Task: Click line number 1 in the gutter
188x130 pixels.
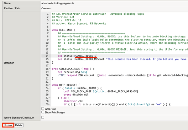Action: 47,13
